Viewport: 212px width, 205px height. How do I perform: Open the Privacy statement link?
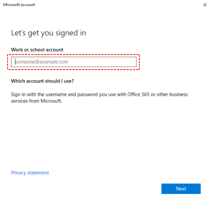pyautogui.click(x=30, y=173)
